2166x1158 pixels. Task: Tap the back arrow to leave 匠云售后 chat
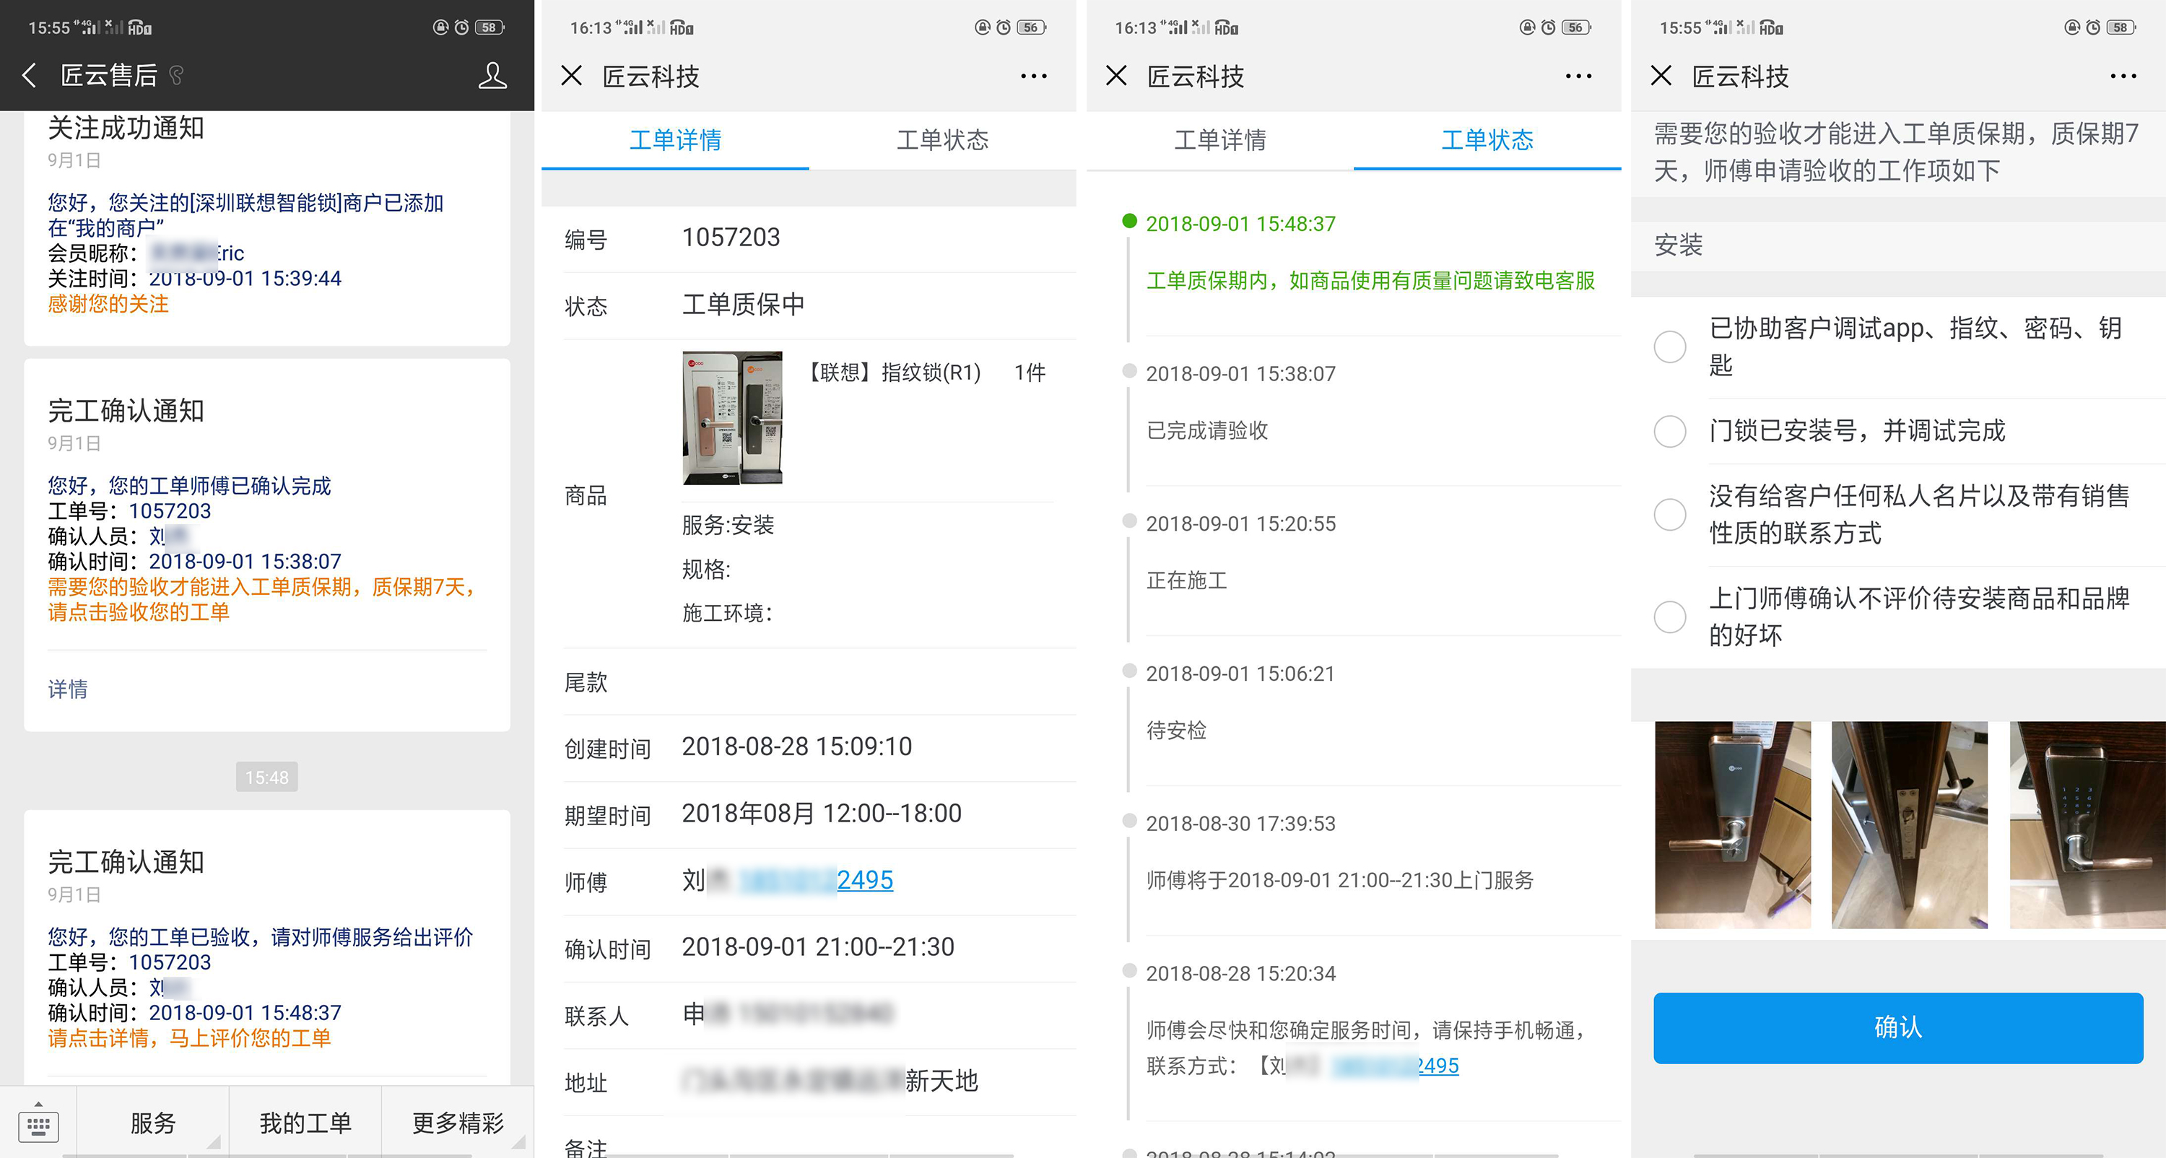(x=30, y=75)
